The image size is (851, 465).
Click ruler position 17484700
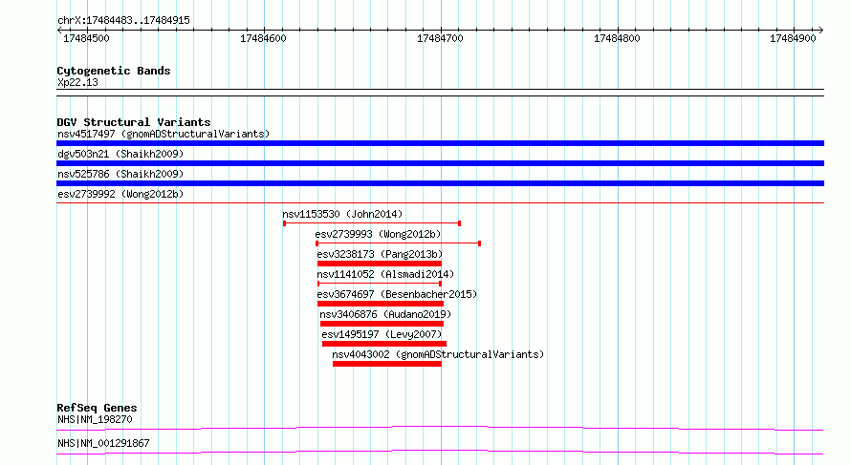tap(440, 38)
